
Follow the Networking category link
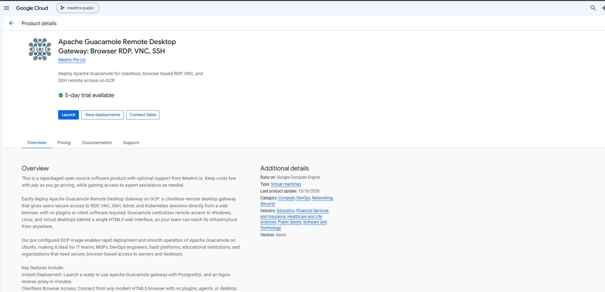[322, 198]
